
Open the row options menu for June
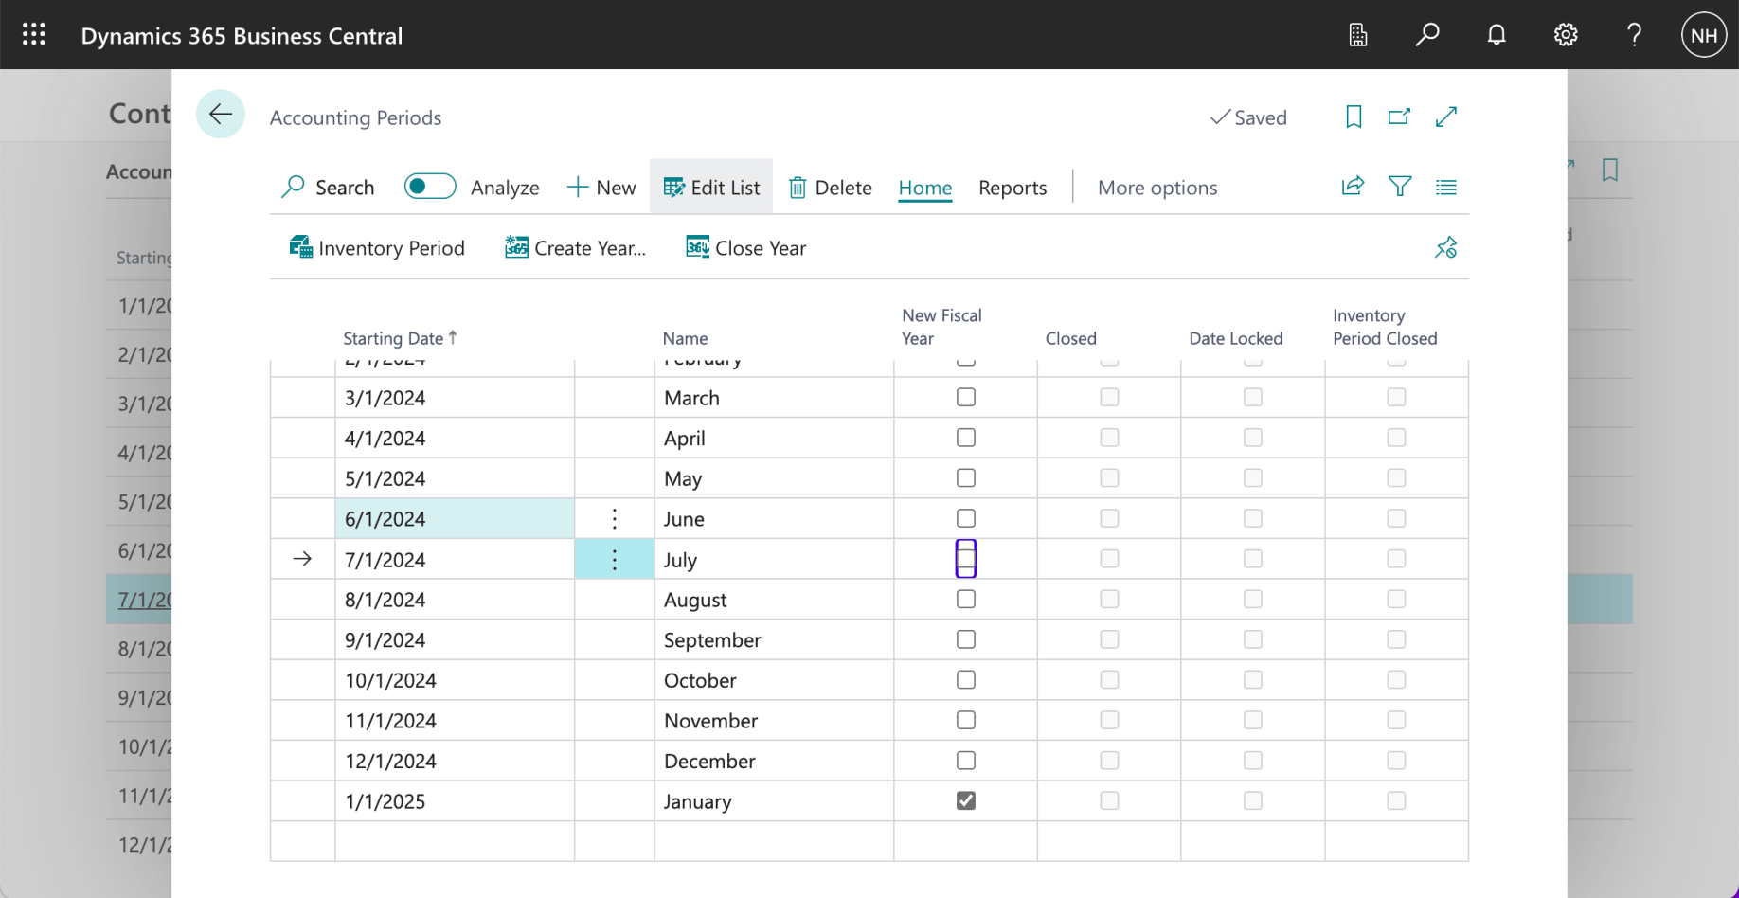(615, 519)
